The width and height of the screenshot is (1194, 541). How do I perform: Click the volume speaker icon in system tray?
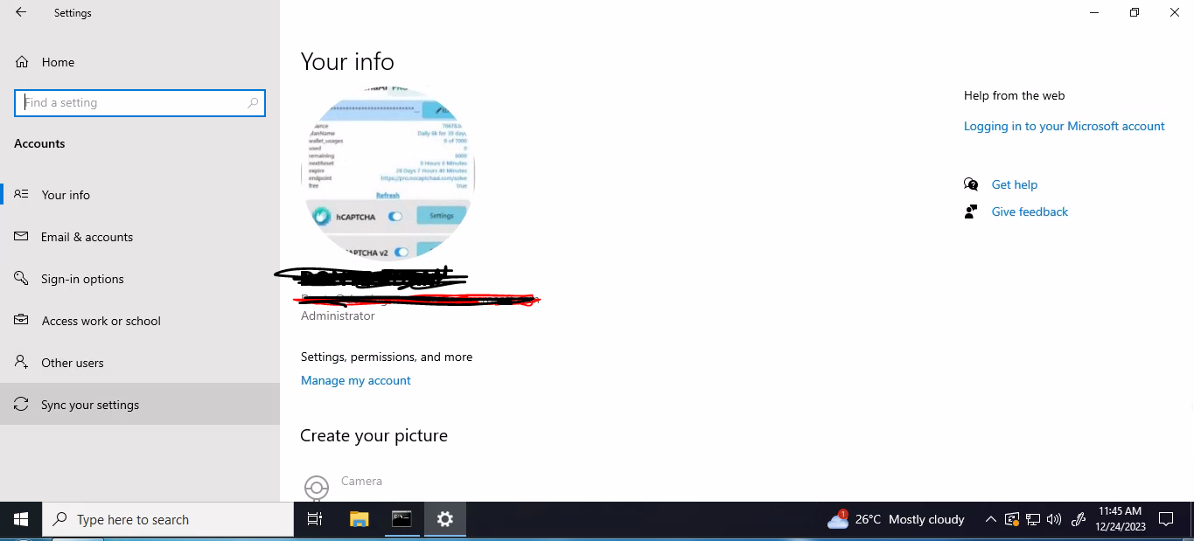pyautogui.click(x=1054, y=519)
